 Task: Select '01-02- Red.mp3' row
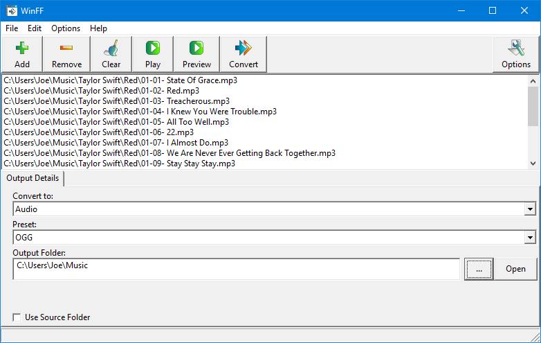[x=265, y=91]
